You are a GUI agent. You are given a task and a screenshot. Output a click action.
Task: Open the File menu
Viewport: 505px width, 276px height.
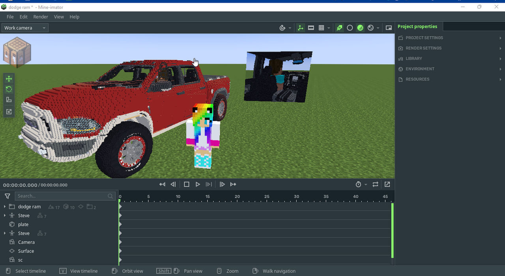(10, 17)
